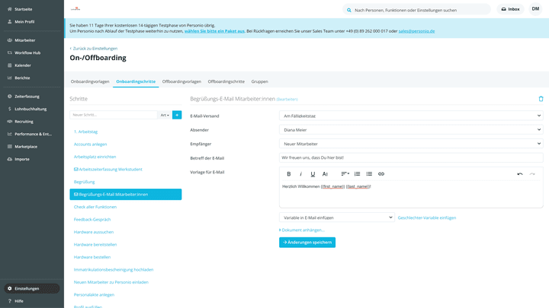Open Empfänger dropdown

tap(411, 144)
